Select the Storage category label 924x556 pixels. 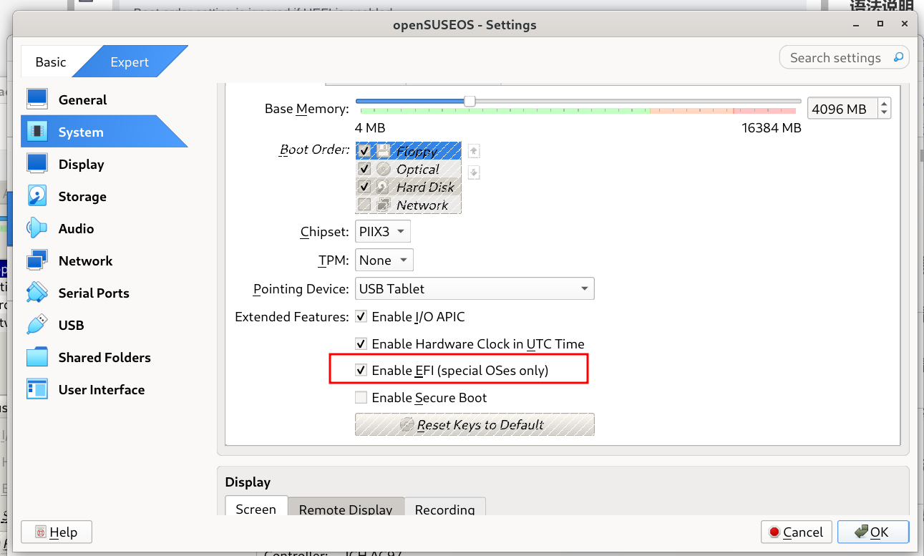pos(82,196)
